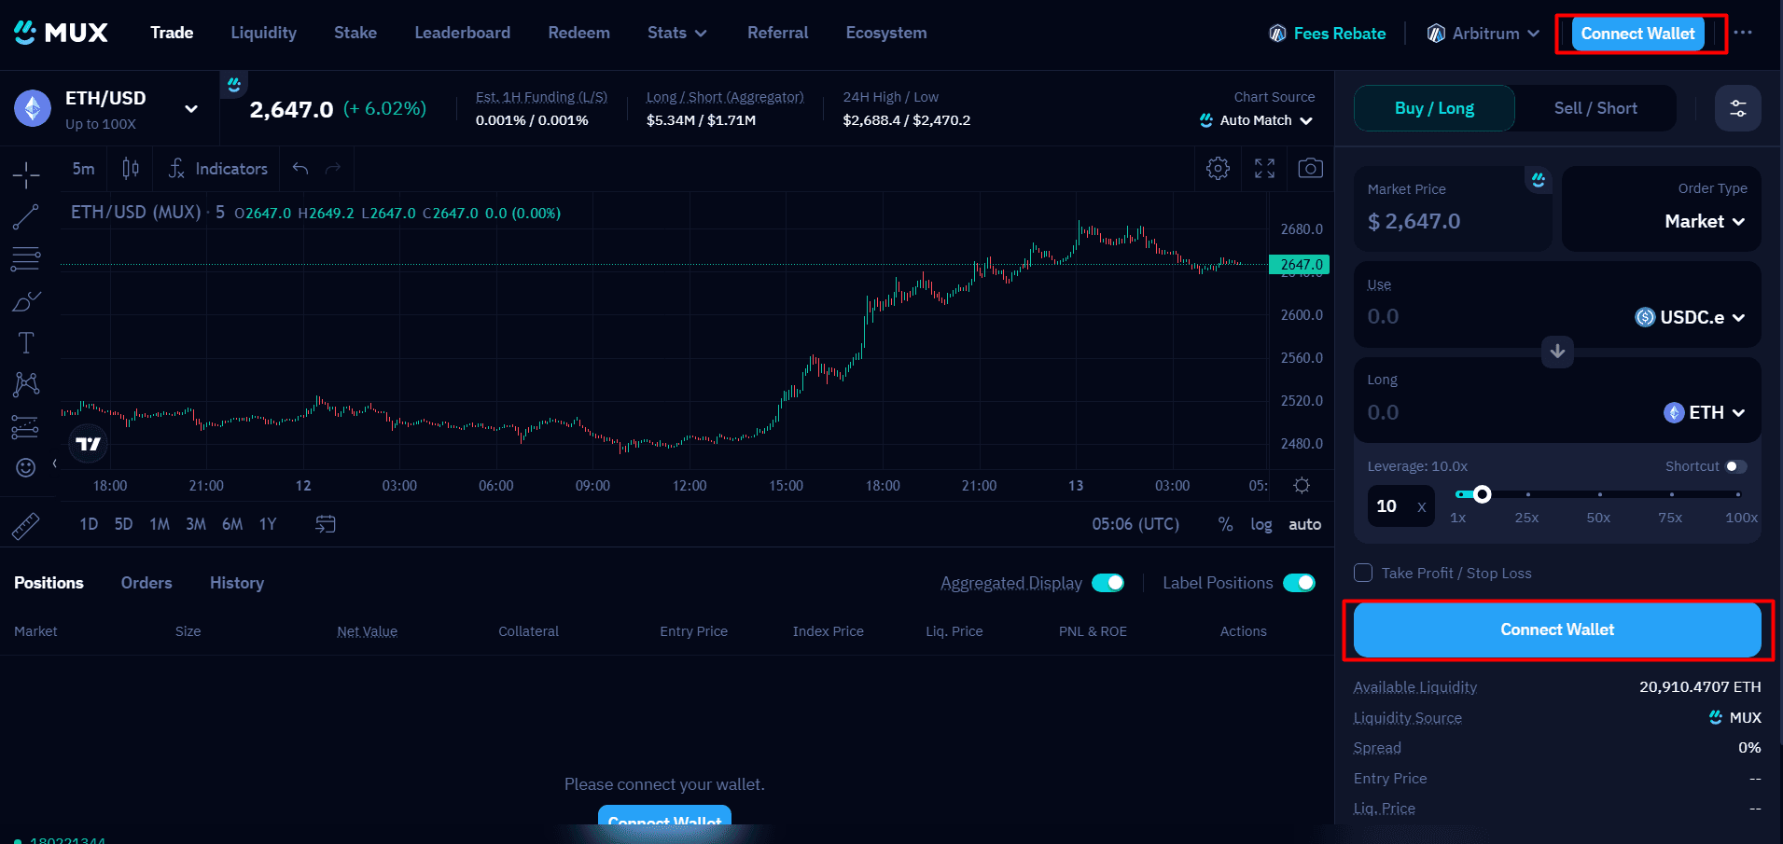This screenshot has height=844, width=1783.
Task: Open the Fibonacci retracement tool
Action: 26,259
